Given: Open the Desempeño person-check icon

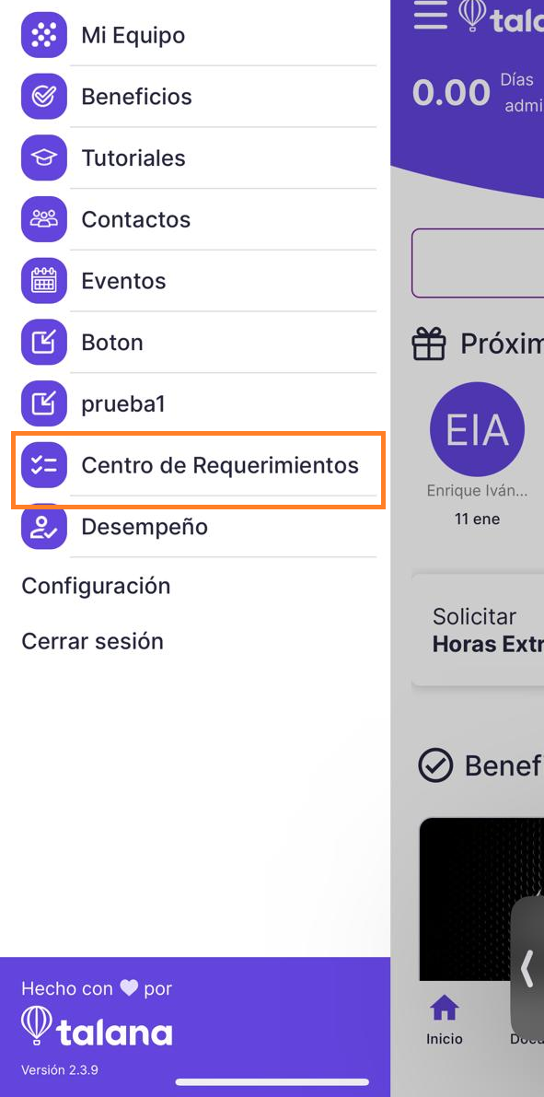Looking at the screenshot, I should 44,527.
